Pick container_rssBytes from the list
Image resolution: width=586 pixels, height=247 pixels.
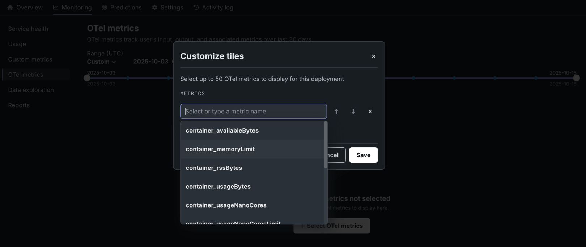click(214, 168)
